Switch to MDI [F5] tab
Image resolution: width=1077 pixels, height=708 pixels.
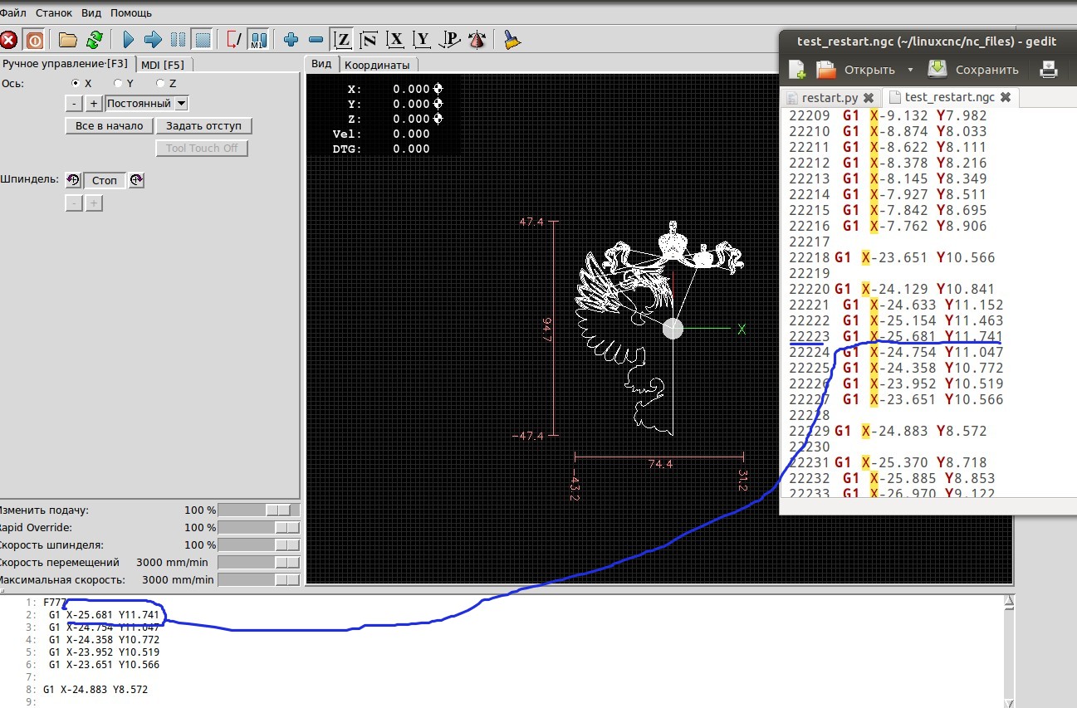163,64
